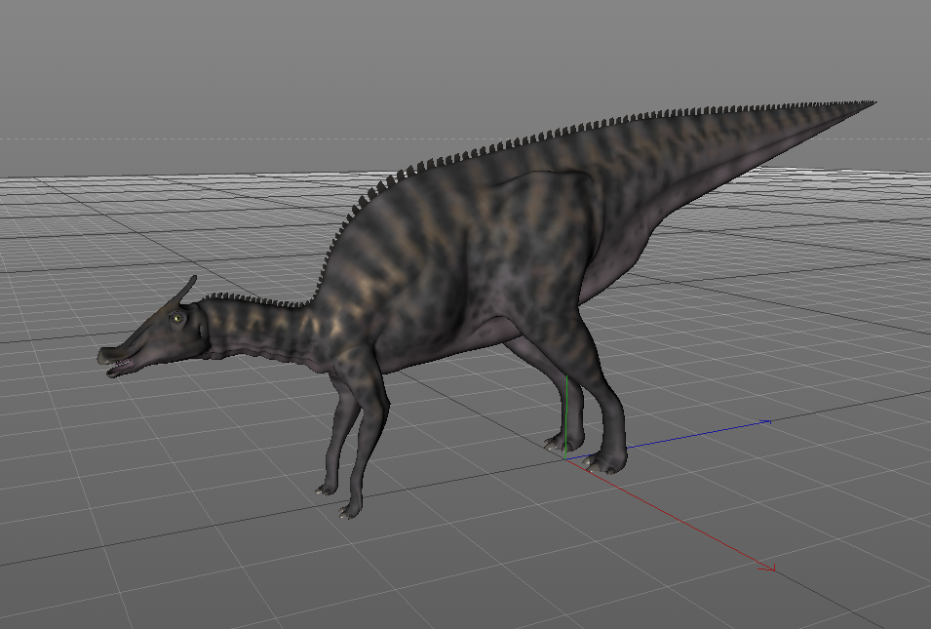Click the blue Z-axis arrow tip
This screenshot has height=629, width=931.
click(x=766, y=422)
